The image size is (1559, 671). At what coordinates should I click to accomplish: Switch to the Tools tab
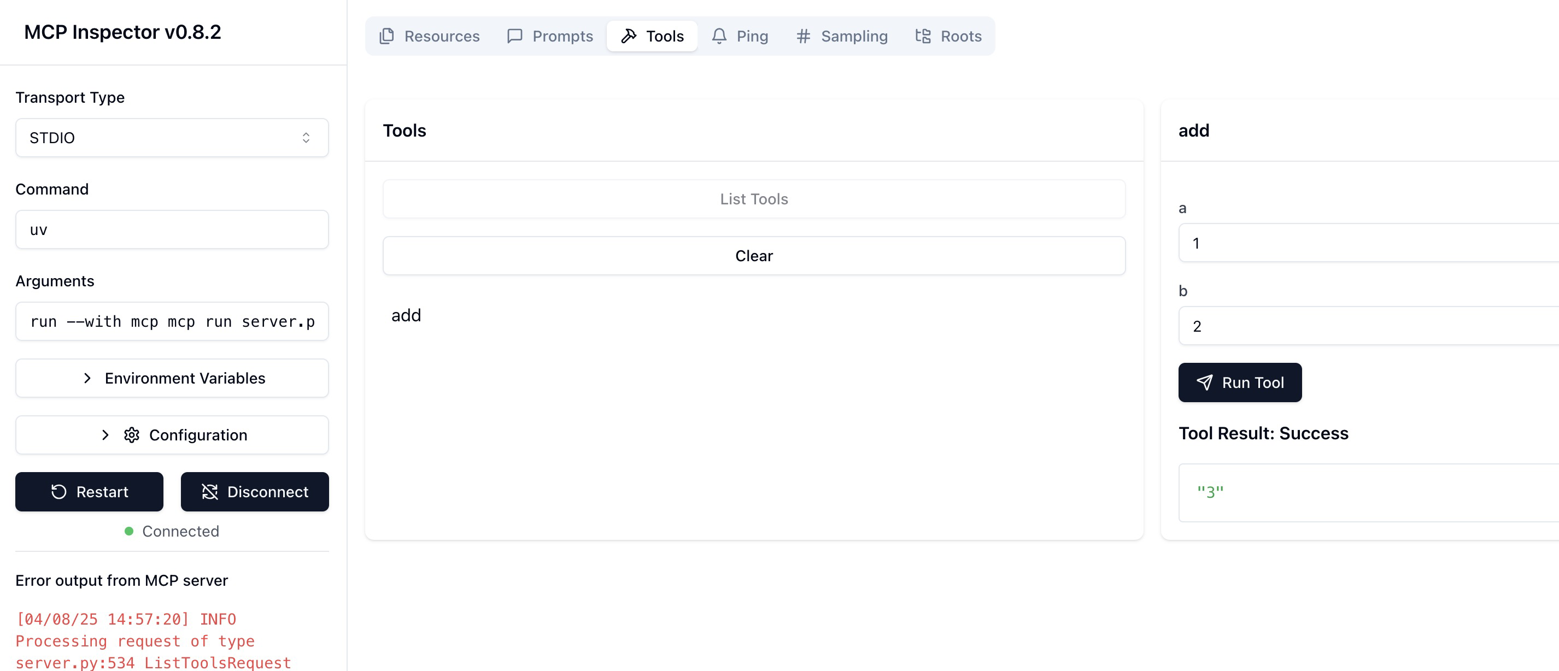pos(652,36)
